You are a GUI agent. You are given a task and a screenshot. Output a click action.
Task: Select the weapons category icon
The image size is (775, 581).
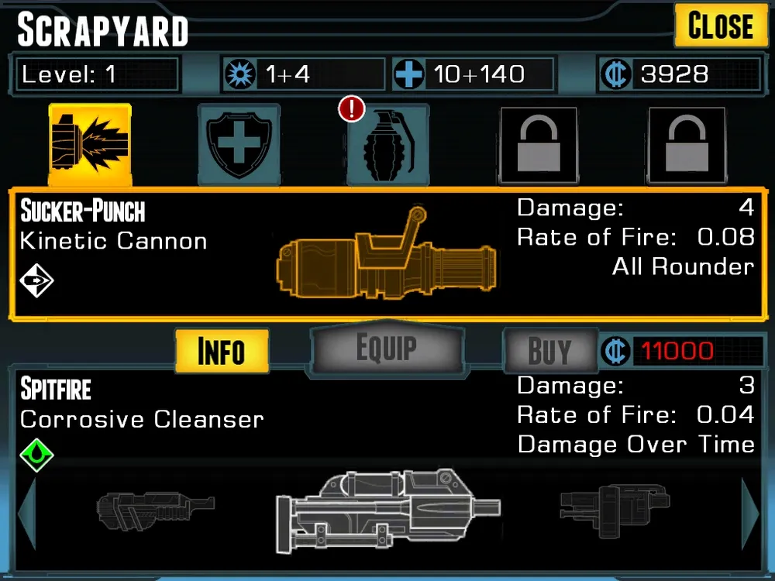point(90,144)
